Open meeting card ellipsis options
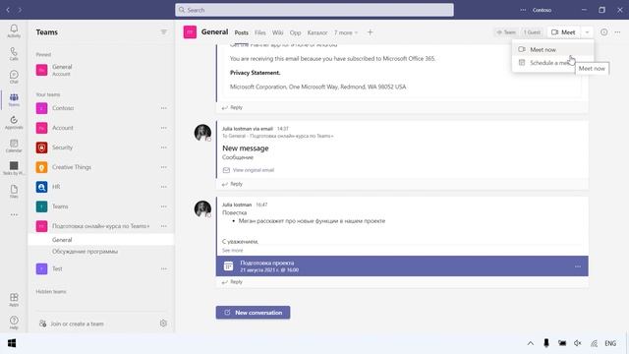The width and height of the screenshot is (629, 354). [x=578, y=266]
